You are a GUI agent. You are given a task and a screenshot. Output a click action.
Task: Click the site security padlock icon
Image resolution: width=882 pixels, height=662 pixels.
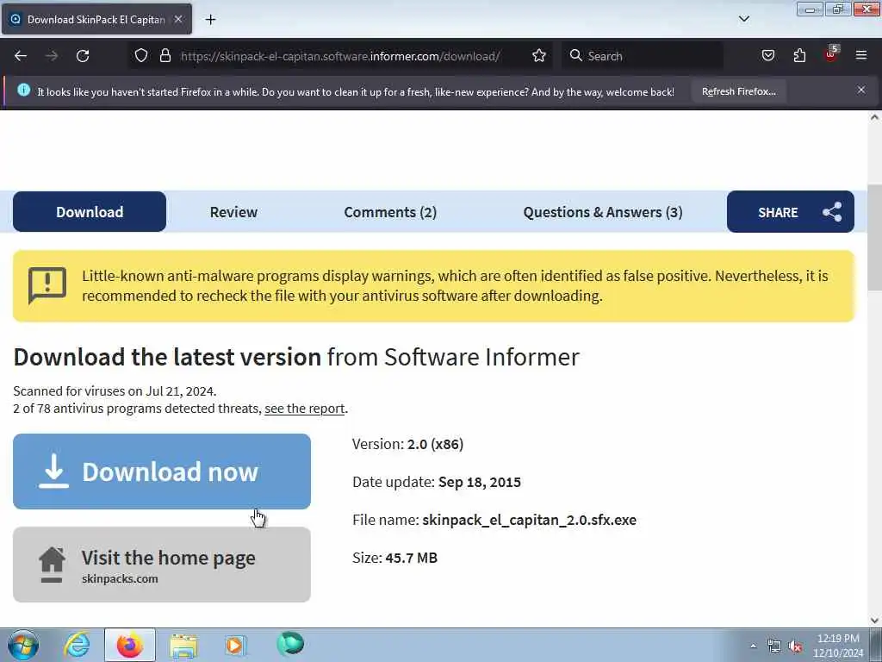(x=165, y=55)
